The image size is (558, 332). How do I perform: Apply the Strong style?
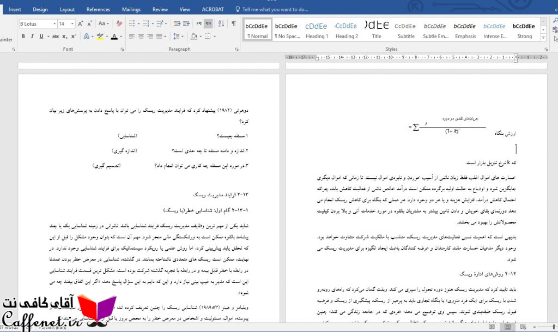(524, 30)
